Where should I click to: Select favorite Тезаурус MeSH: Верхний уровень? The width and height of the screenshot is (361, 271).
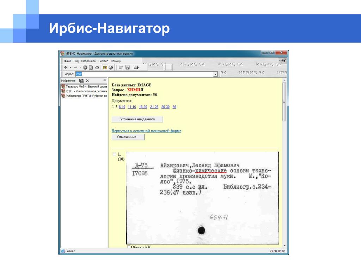[x=84, y=86]
